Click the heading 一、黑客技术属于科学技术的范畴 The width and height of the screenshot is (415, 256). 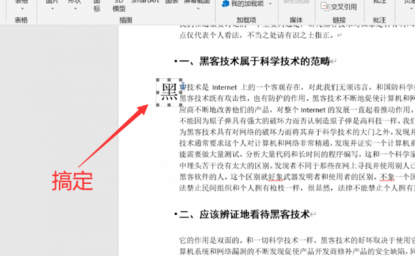255,61
